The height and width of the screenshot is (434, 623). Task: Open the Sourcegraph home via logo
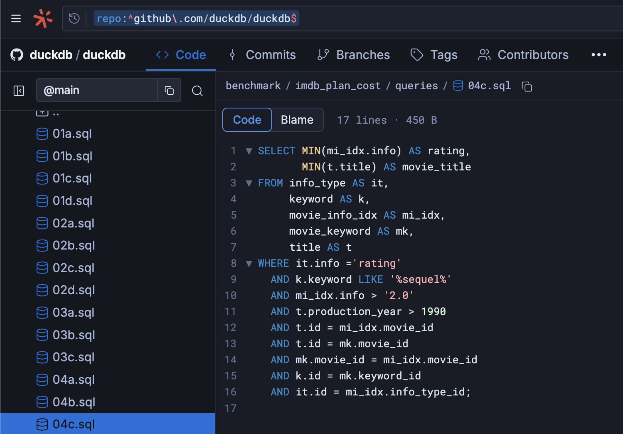(43, 18)
